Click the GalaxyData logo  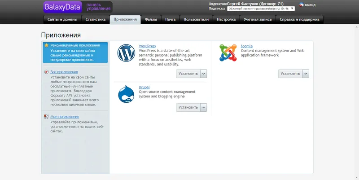[x=62, y=7]
